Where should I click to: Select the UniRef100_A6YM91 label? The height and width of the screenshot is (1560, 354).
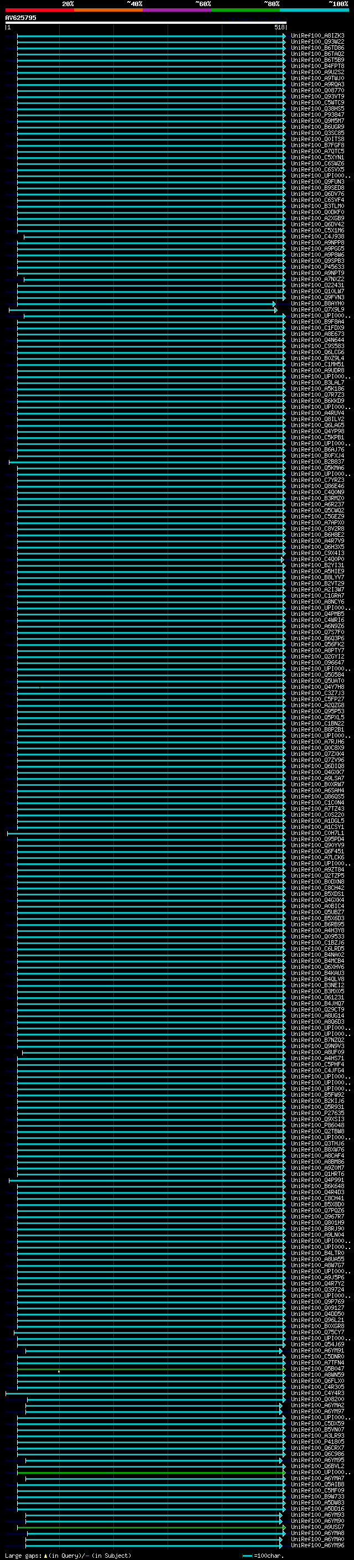tap(317, 1350)
